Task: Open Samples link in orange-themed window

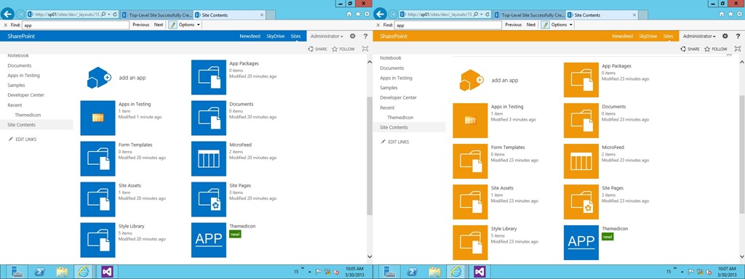Action: [389, 88]
